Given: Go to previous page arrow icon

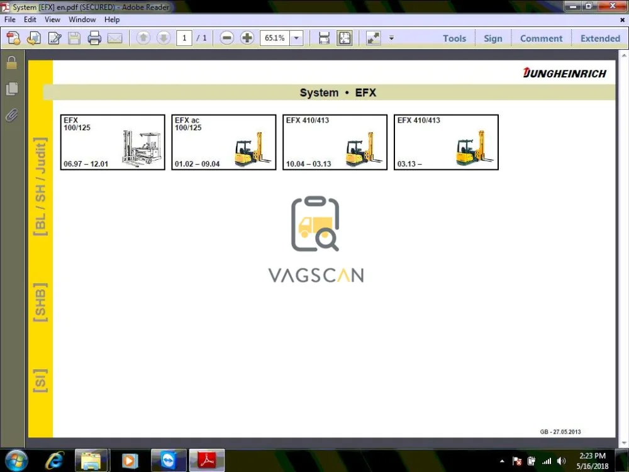Looking at the screenshot, I should tap(143, 38).
